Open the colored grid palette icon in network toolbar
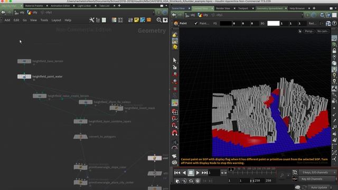Viewport: 338px width, 190px height. (x=114, y=20)
